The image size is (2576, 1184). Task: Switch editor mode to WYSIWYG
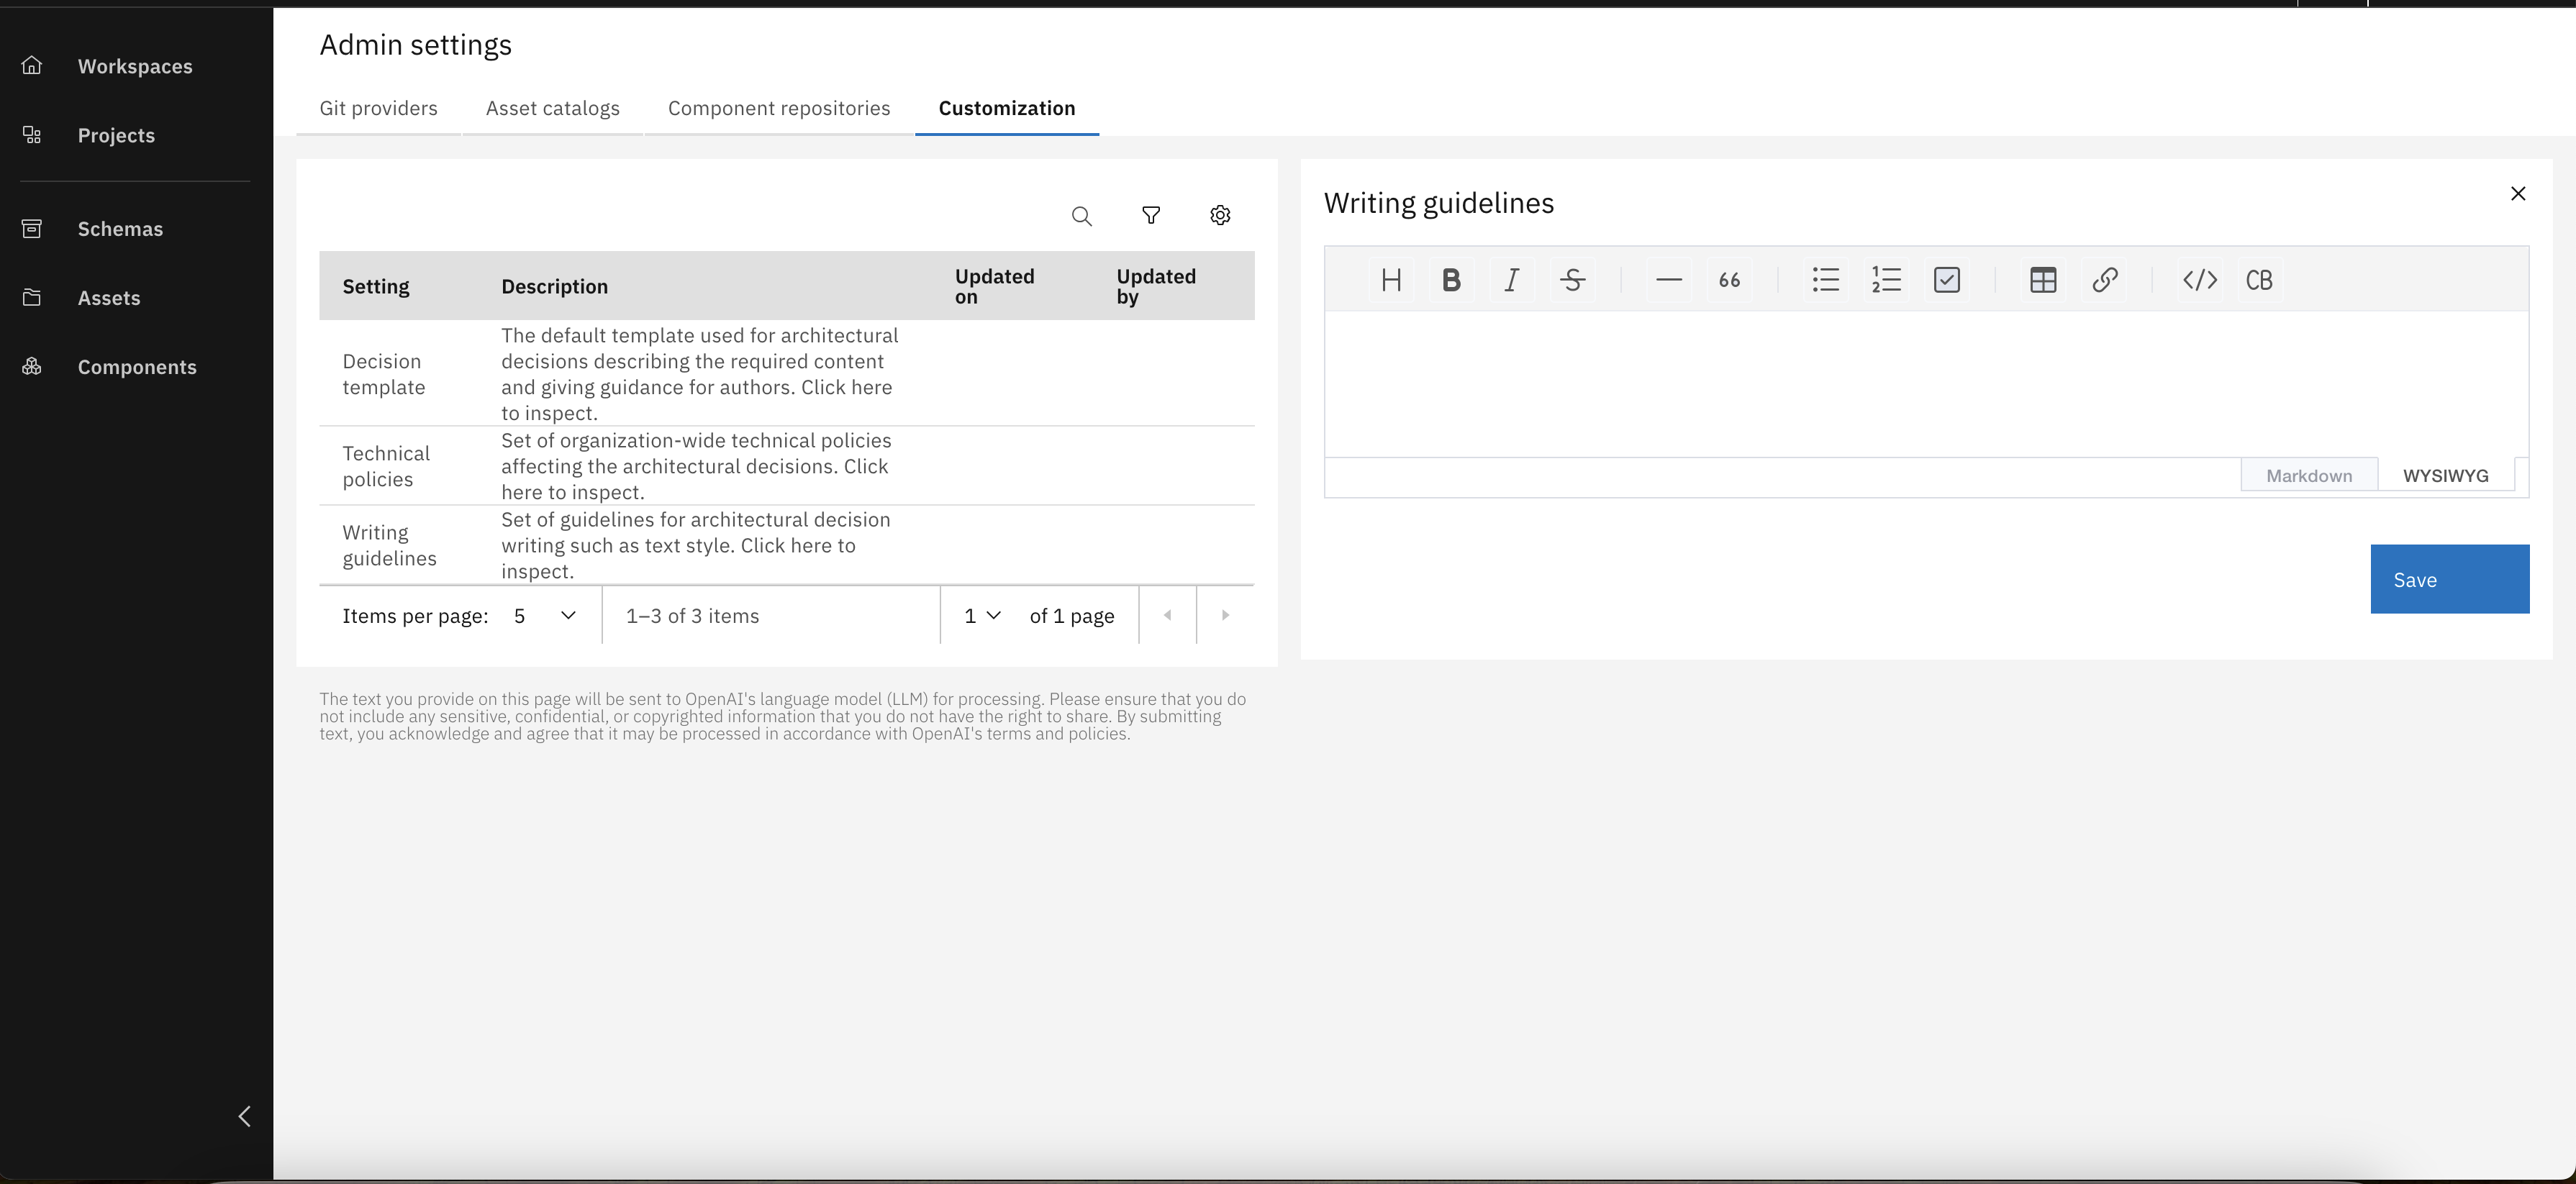tap(2446, 475)
